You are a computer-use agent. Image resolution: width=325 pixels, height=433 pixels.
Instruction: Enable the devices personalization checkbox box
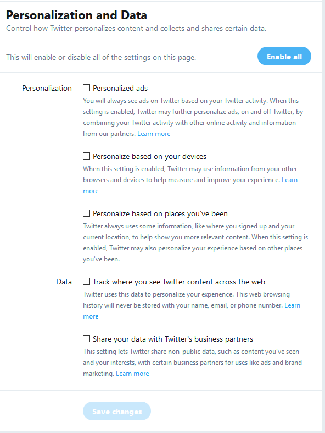click(x=87, y=156)
